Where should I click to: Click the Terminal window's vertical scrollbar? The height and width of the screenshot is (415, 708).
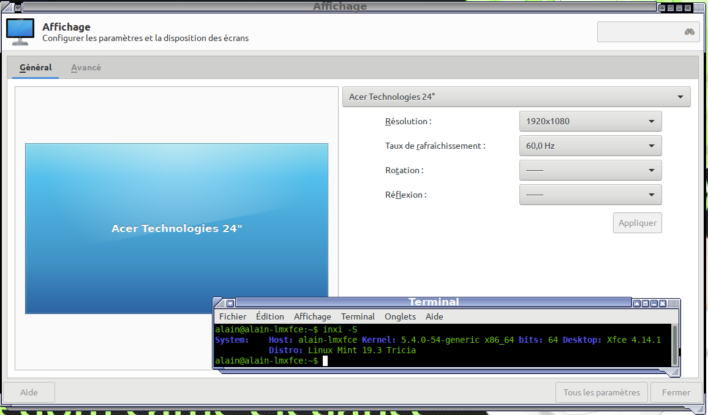pos(675,344)
